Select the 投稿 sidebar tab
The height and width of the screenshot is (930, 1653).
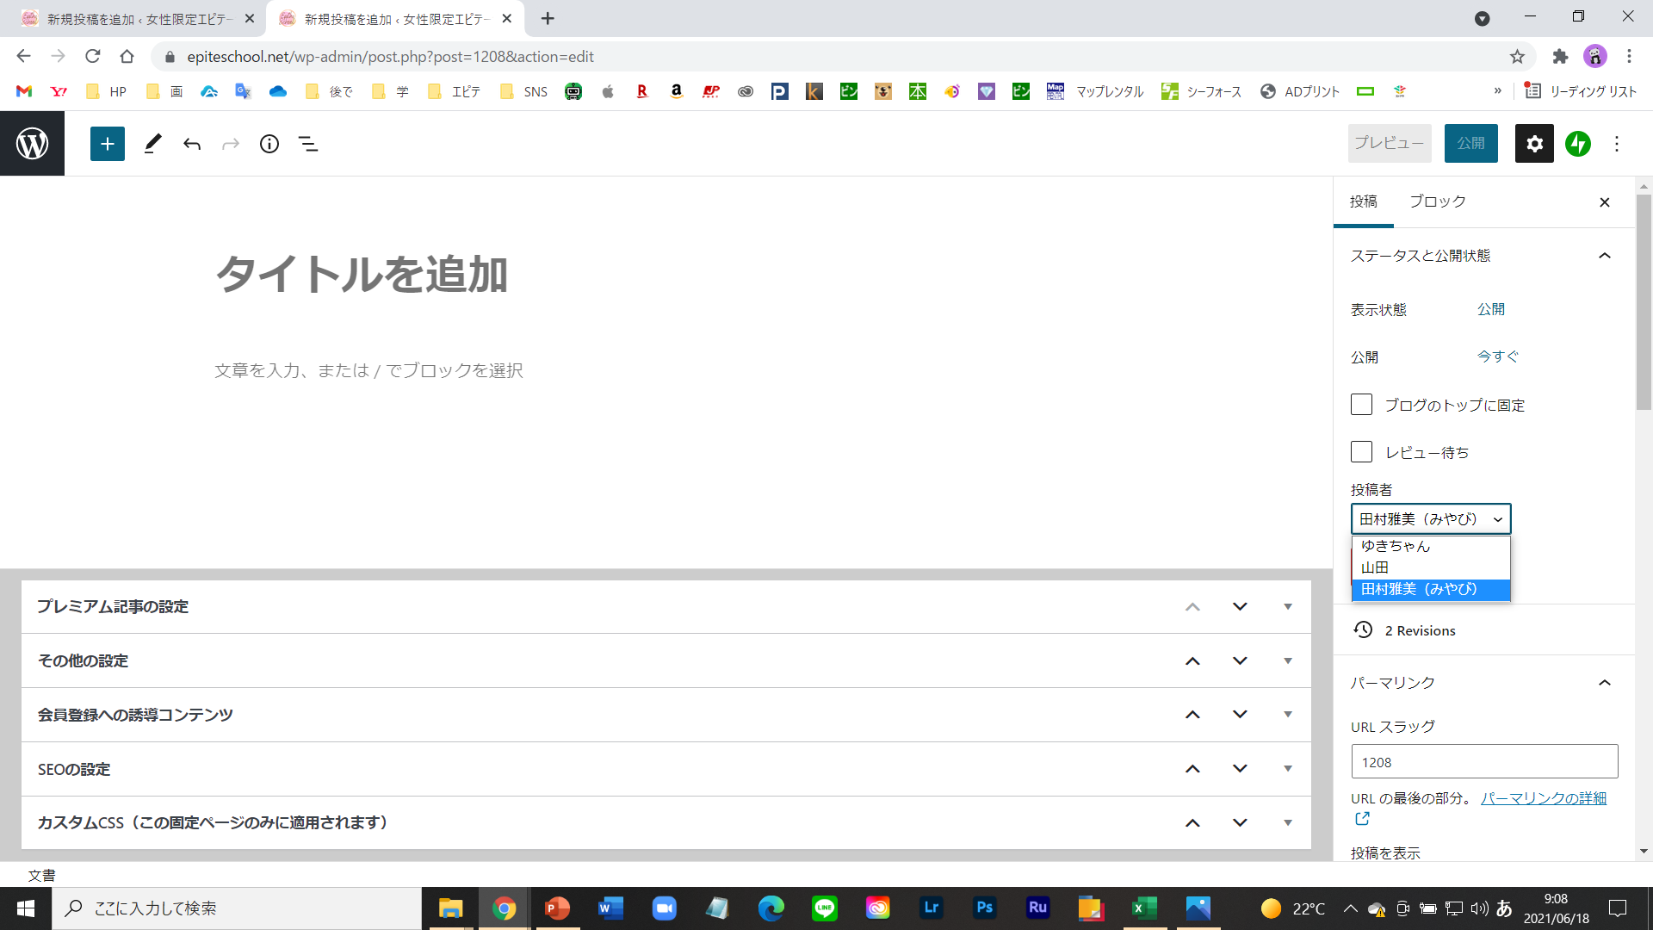point(1363,201)
